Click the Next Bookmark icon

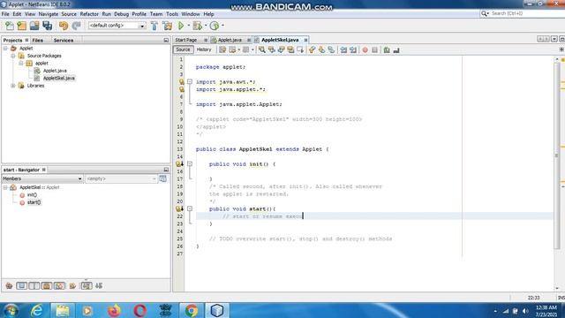coord(321,49)
